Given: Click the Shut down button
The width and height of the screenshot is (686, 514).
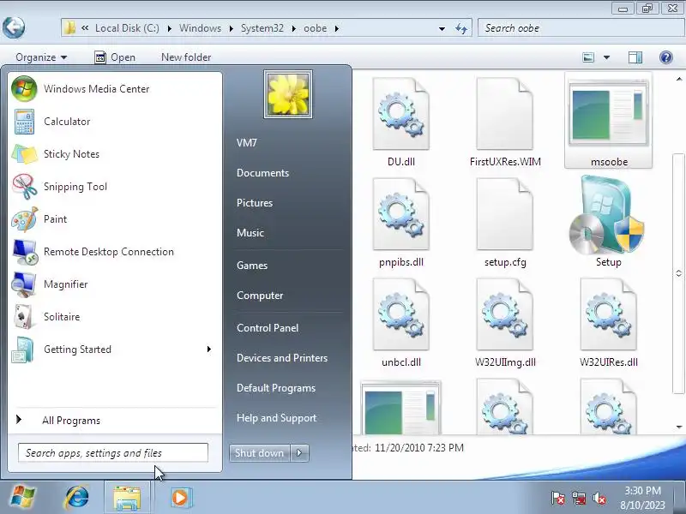Looking at the screenshot, I should tap(260, 453).
